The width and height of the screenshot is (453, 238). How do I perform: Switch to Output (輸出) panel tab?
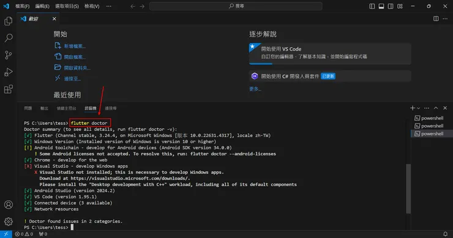click(44, 108)
